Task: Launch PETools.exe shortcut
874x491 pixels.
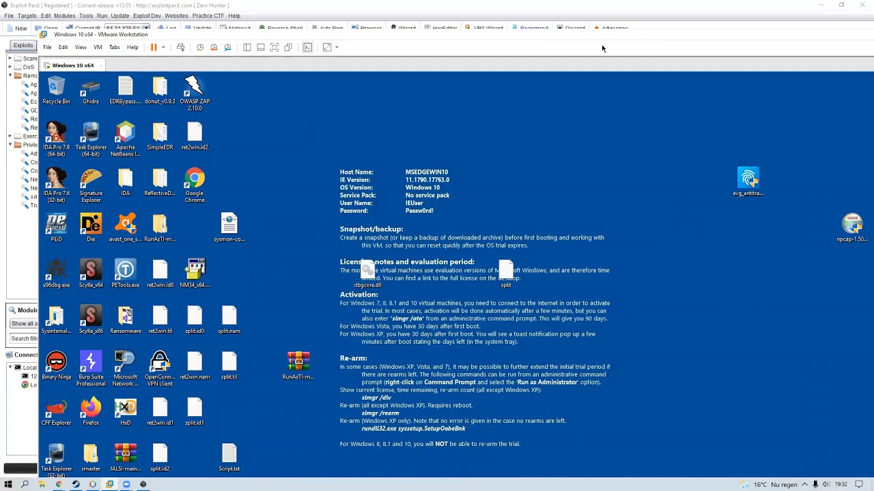Action: pyautogui.click(x=125, y=273)
